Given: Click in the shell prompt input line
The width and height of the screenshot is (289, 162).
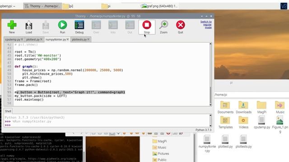Looking at the screenshot, I should tap(109, 125).
